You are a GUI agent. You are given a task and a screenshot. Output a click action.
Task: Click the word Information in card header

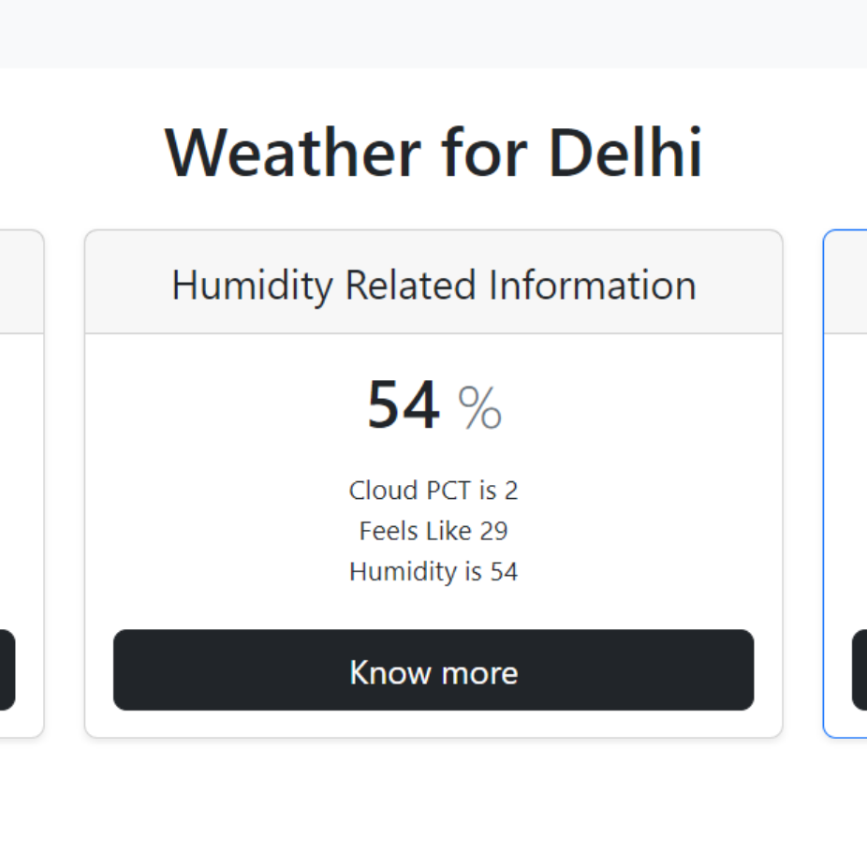coord(593,285)
